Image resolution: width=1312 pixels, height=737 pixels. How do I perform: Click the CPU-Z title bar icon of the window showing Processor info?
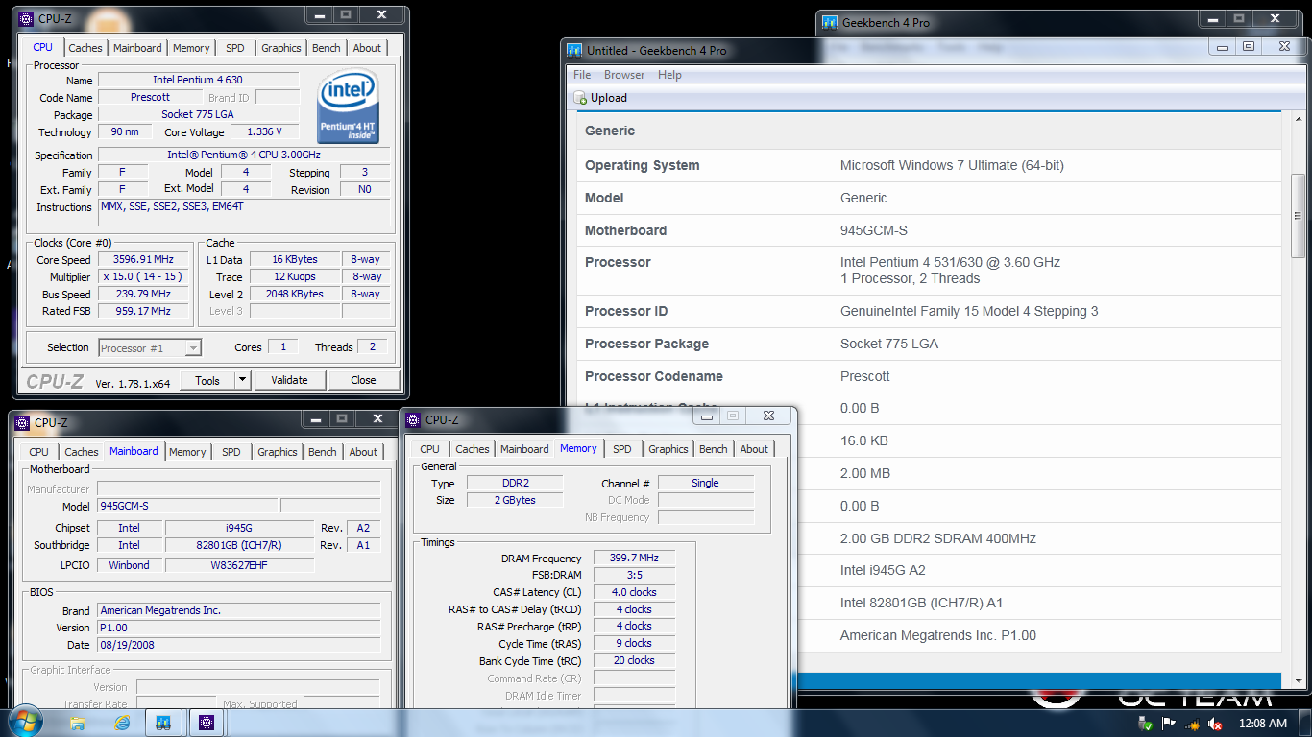[27, 18]
